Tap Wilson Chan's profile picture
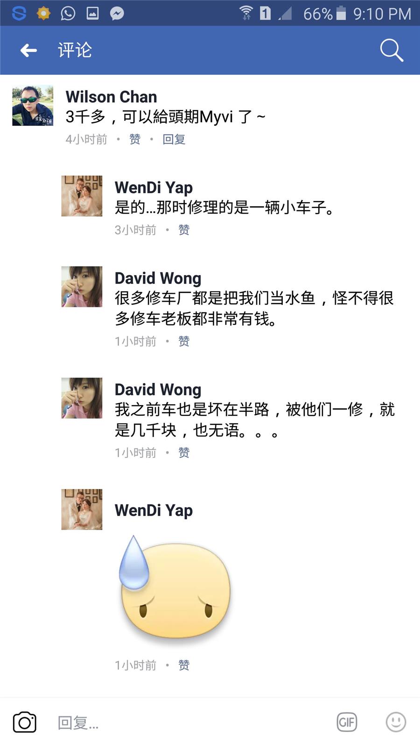Screen dimensions: 420x746 point(33,105)
